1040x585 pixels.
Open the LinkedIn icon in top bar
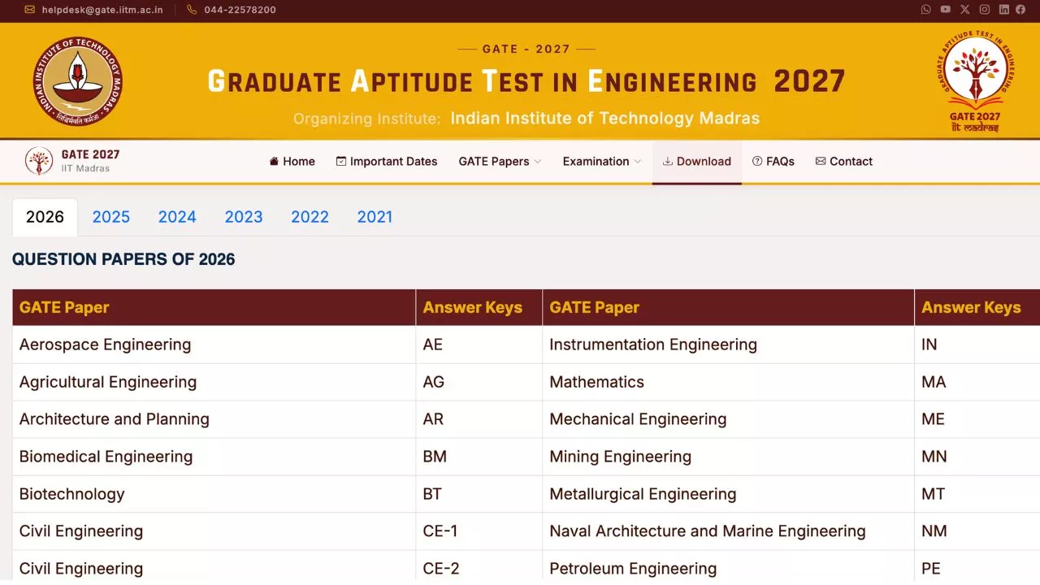(x=1004, y=10)
